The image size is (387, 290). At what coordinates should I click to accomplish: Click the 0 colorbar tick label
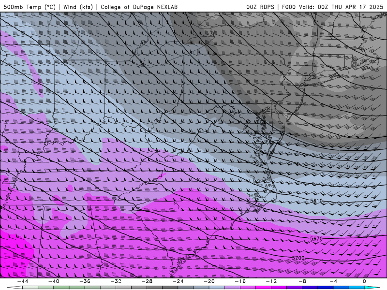pos(364,281)
